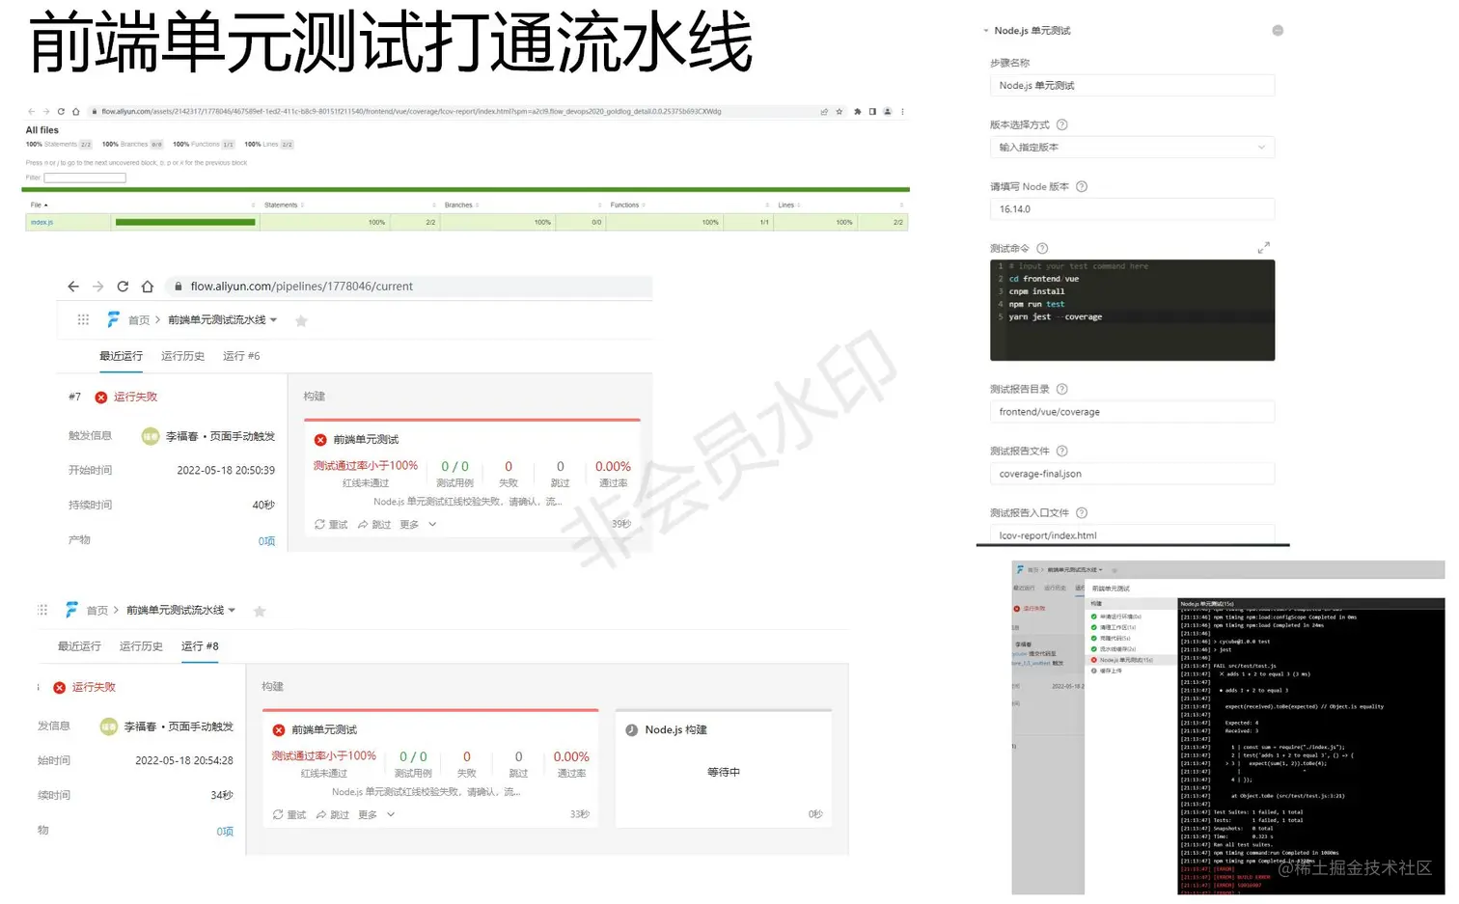The width and height of the screenshot is (1459, 904).
Task: Click help icon beside 版本选择方式
Action: tap(1061, 124)
